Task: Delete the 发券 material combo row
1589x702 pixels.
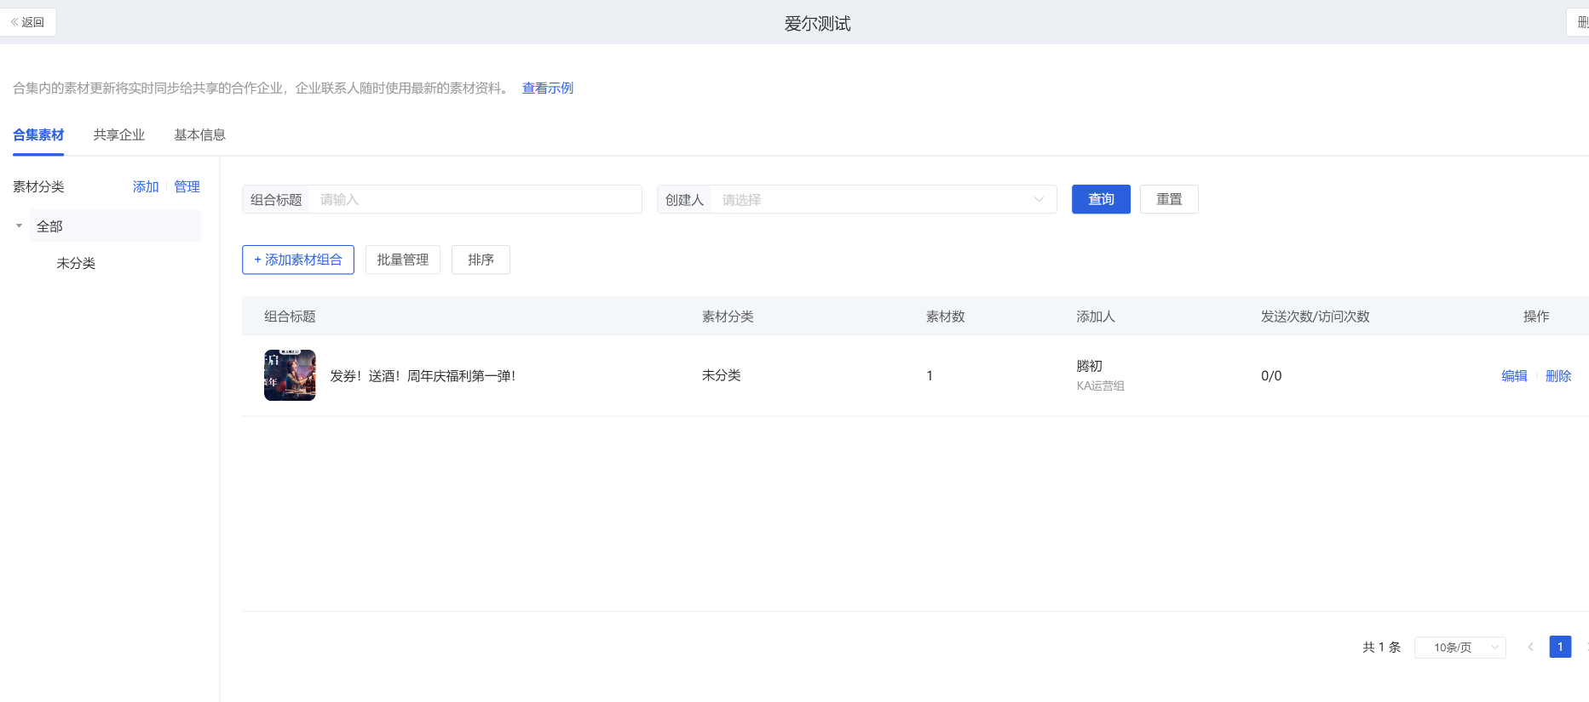Action: (1558, 375)
